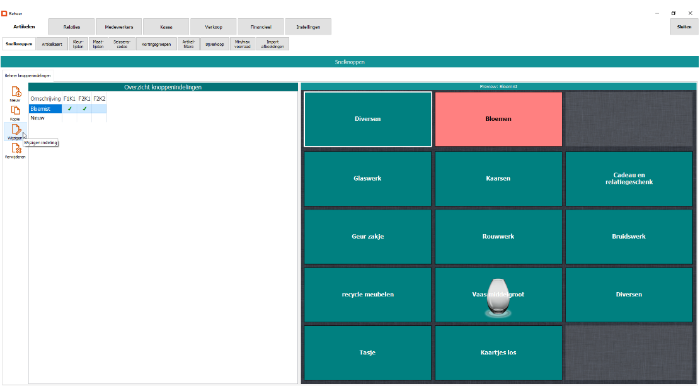
Task: Click the pink Bloemen preview button
Action: click(498, 119)
